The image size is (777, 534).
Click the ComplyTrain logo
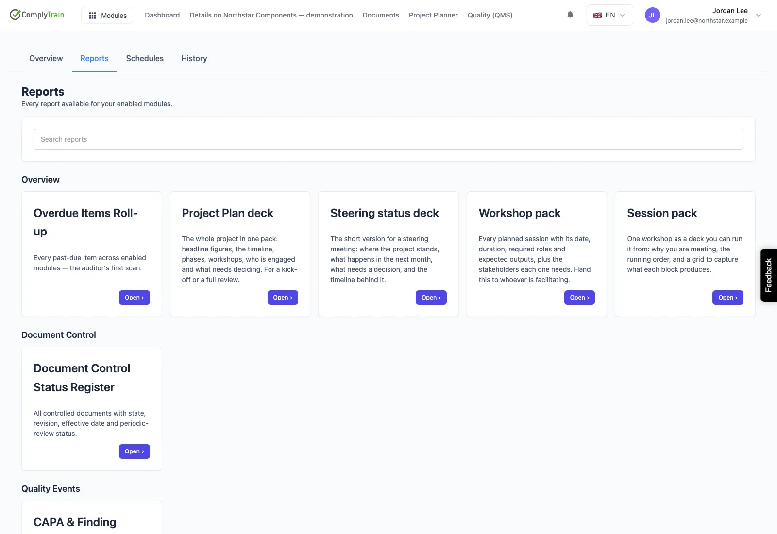pyautogui.click(x=37, y=15)
